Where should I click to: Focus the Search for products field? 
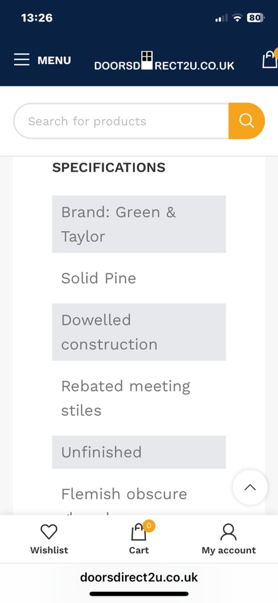click(121, 121)
